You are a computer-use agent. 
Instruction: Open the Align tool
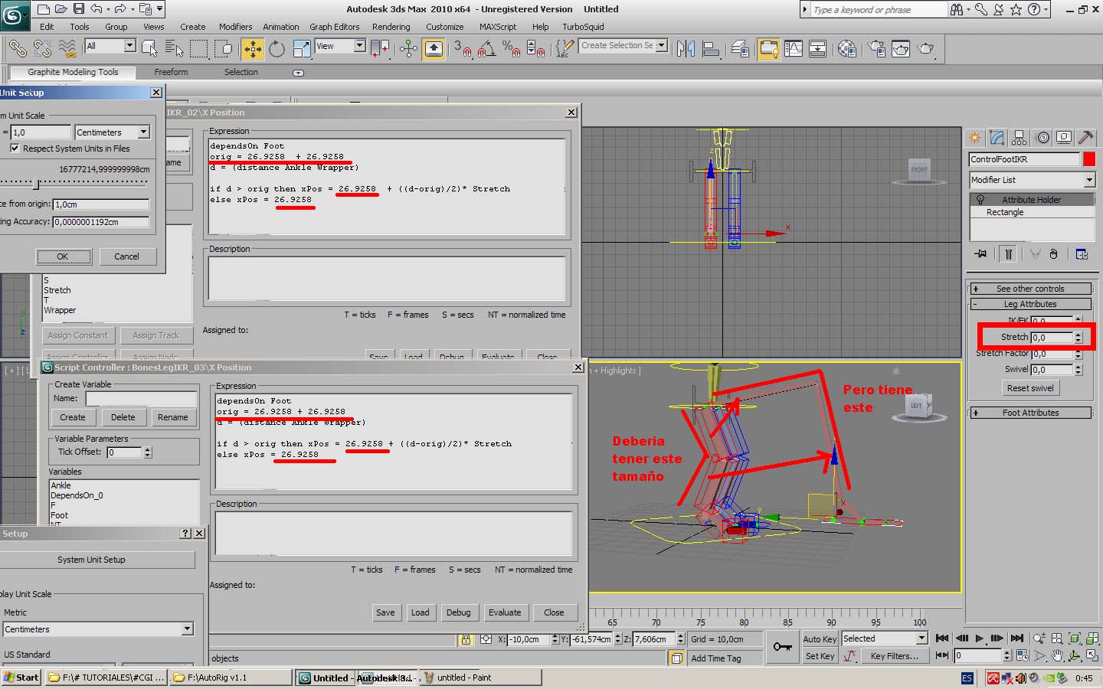coord(712,48)
